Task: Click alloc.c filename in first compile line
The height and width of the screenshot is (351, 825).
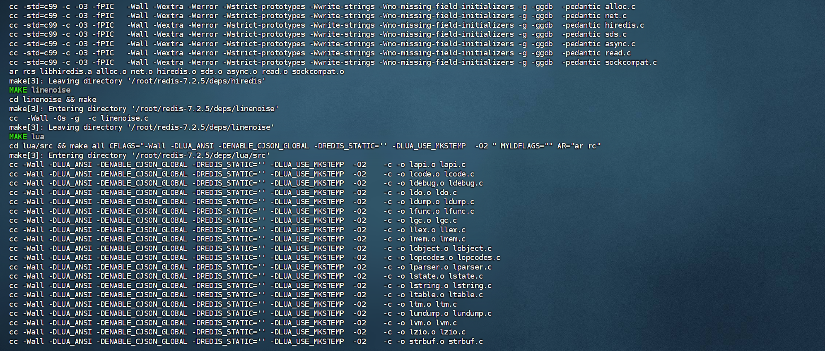Action: point(620,7)
